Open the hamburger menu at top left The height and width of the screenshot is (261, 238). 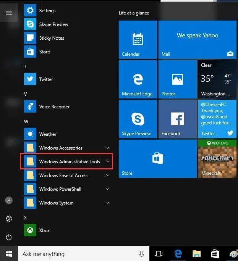[9, 13]
